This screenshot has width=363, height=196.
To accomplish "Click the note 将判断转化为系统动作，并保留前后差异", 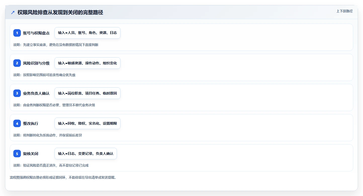I will 53,135.
